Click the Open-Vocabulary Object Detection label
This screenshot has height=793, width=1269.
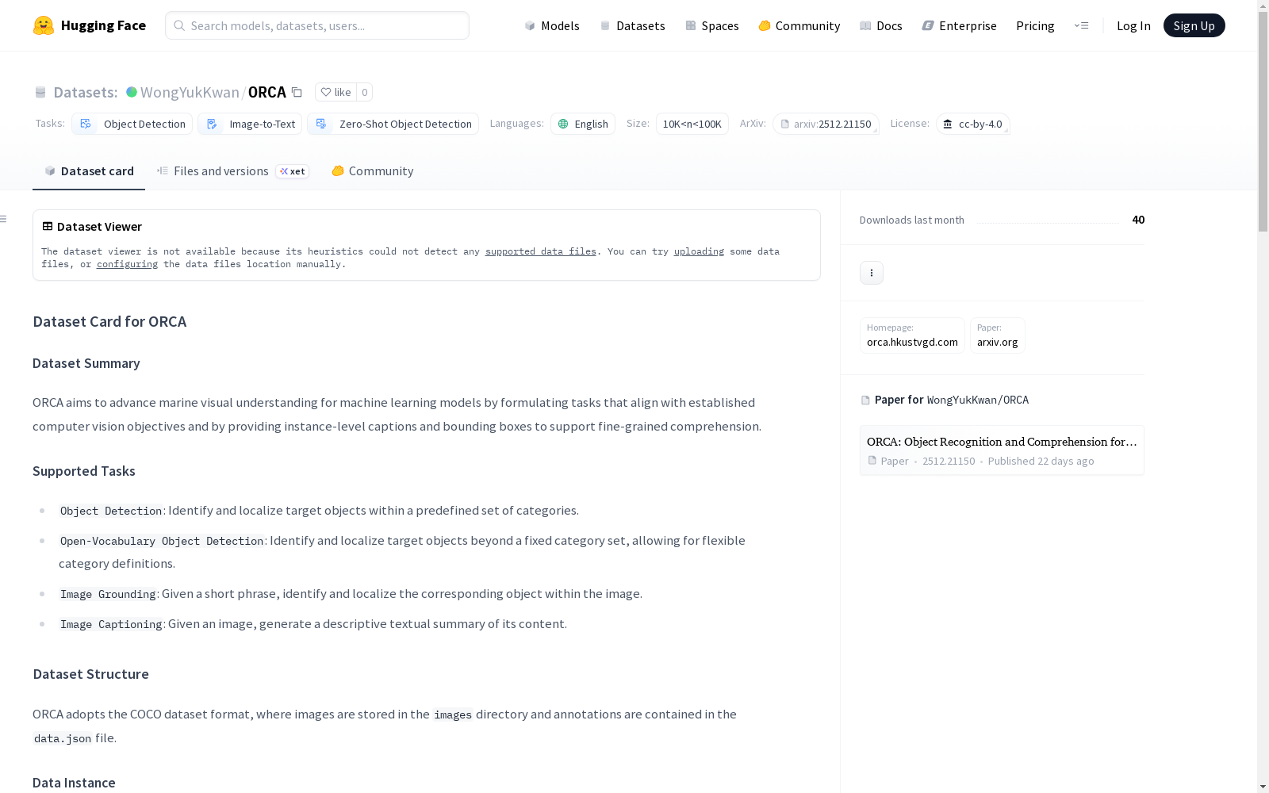click(x=162, y=541)
